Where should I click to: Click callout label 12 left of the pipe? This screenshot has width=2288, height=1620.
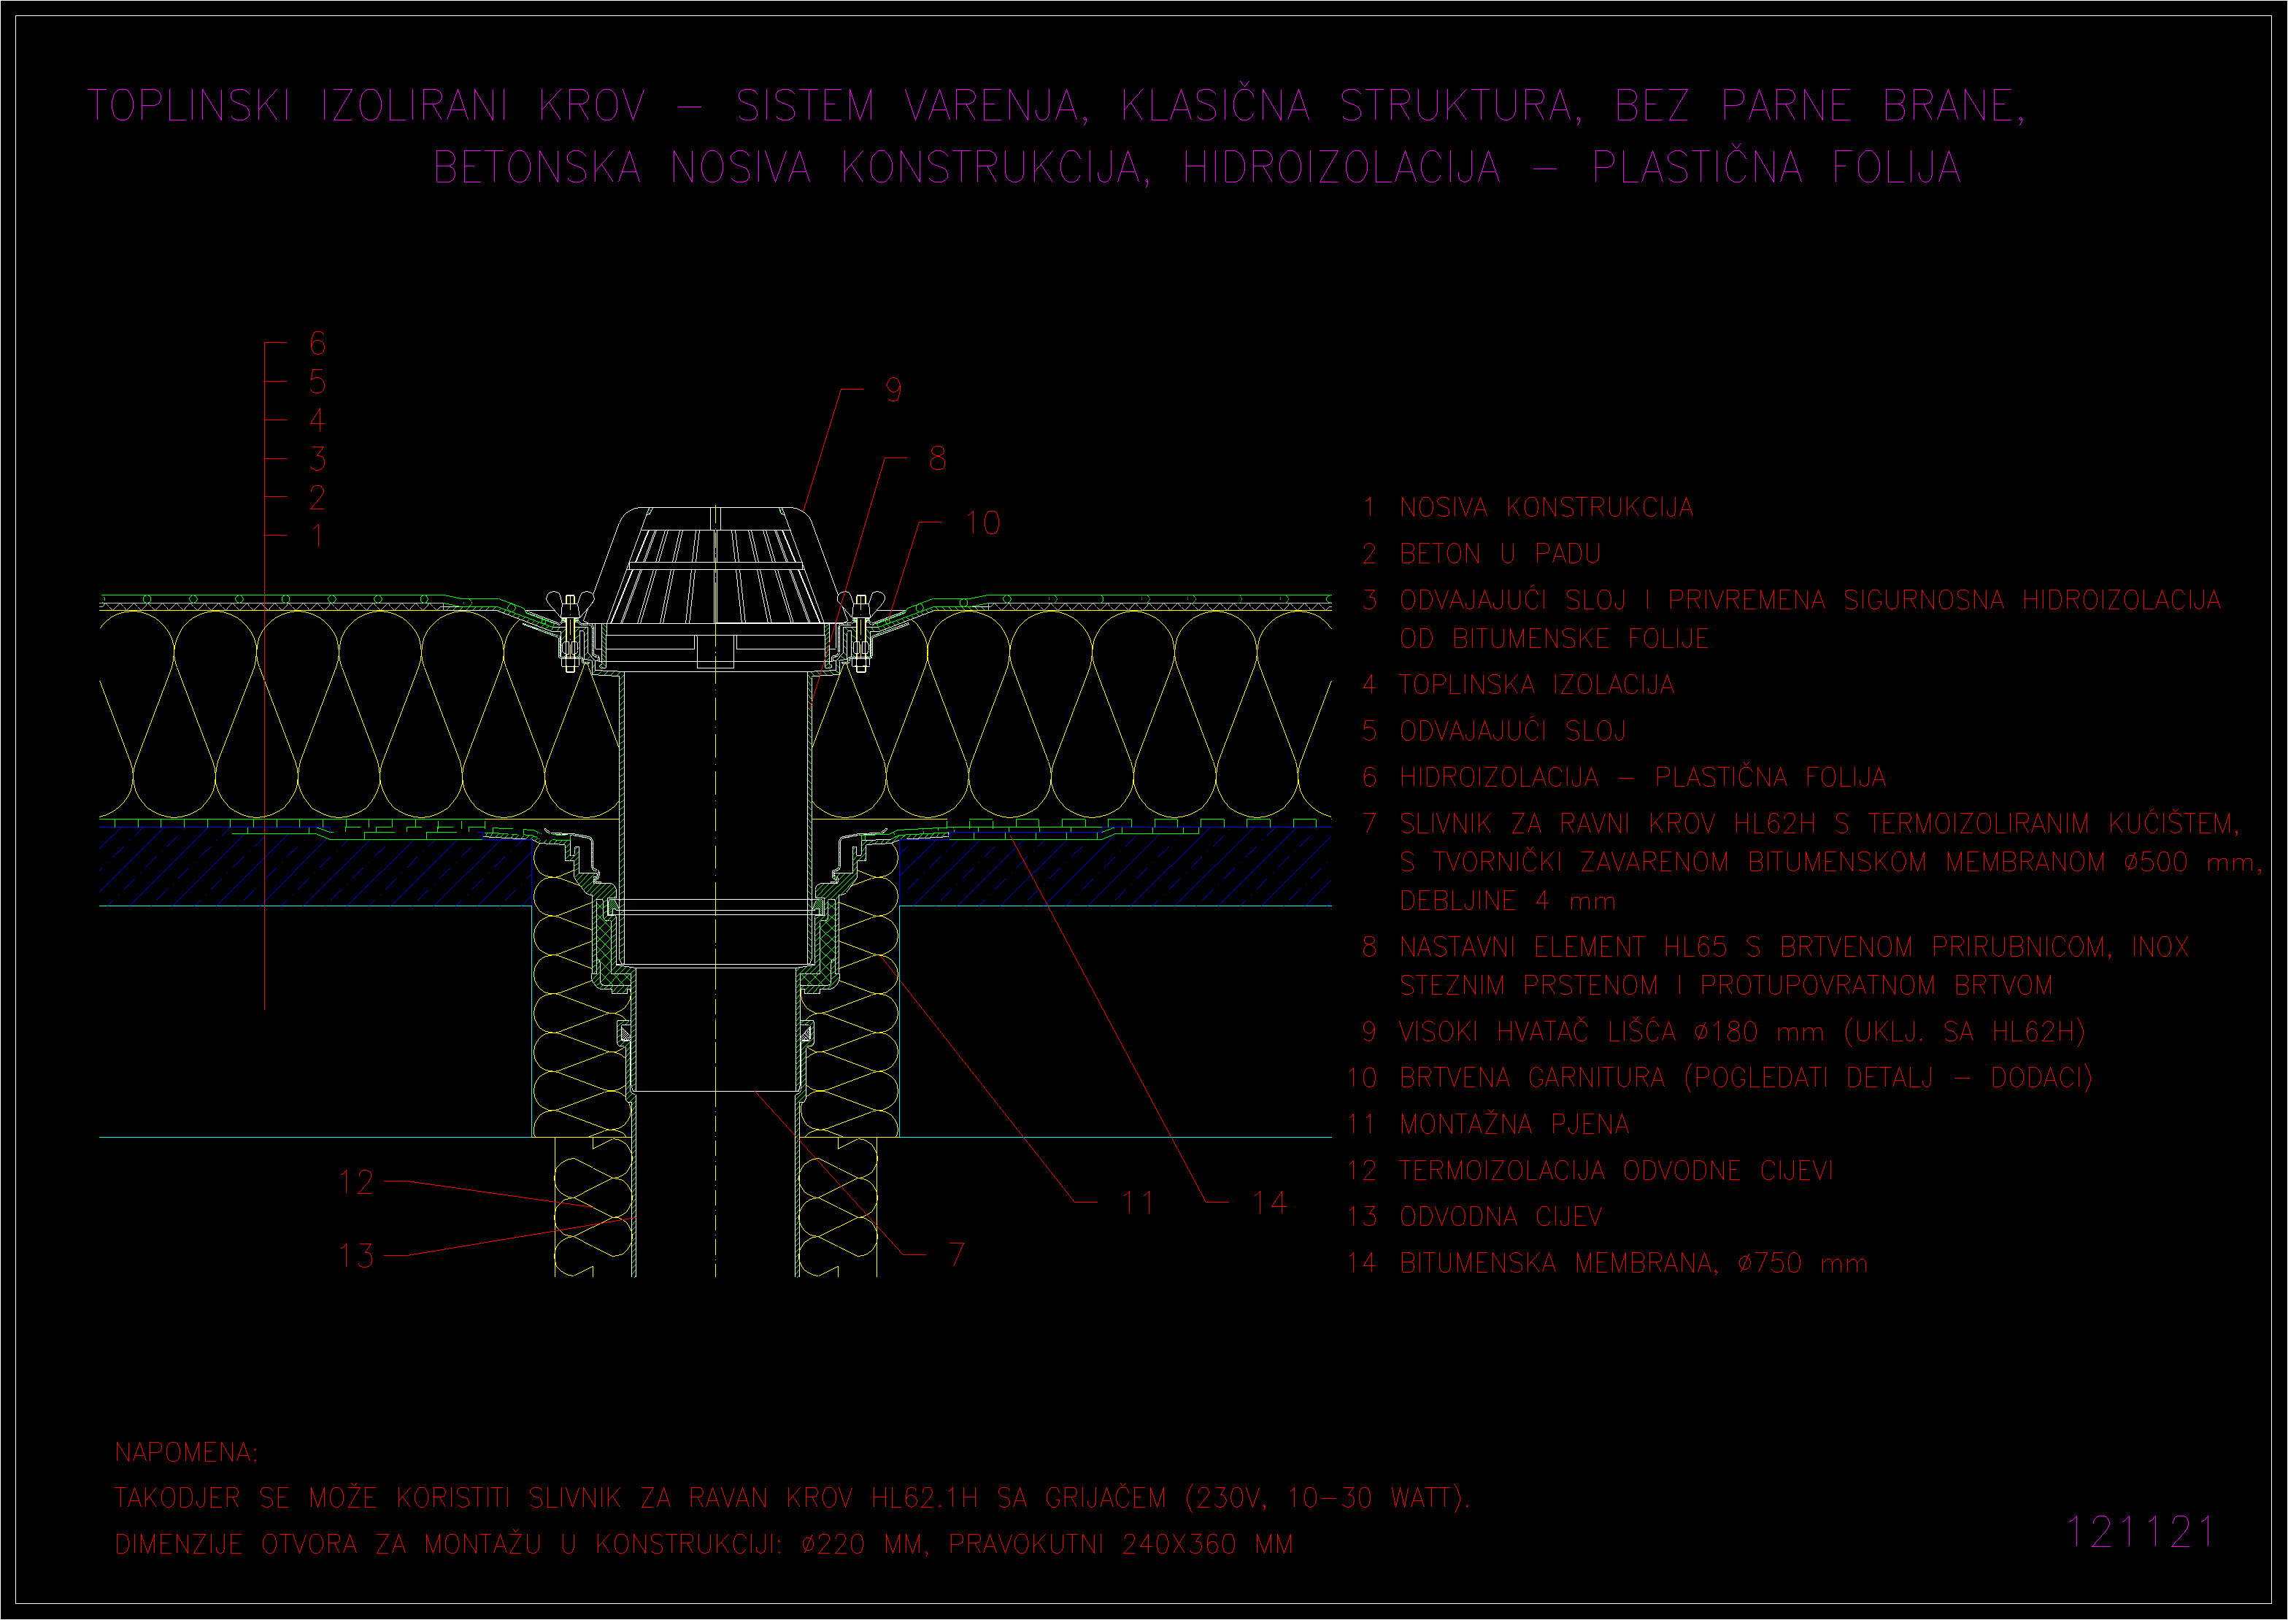(x=356, y=1182)
